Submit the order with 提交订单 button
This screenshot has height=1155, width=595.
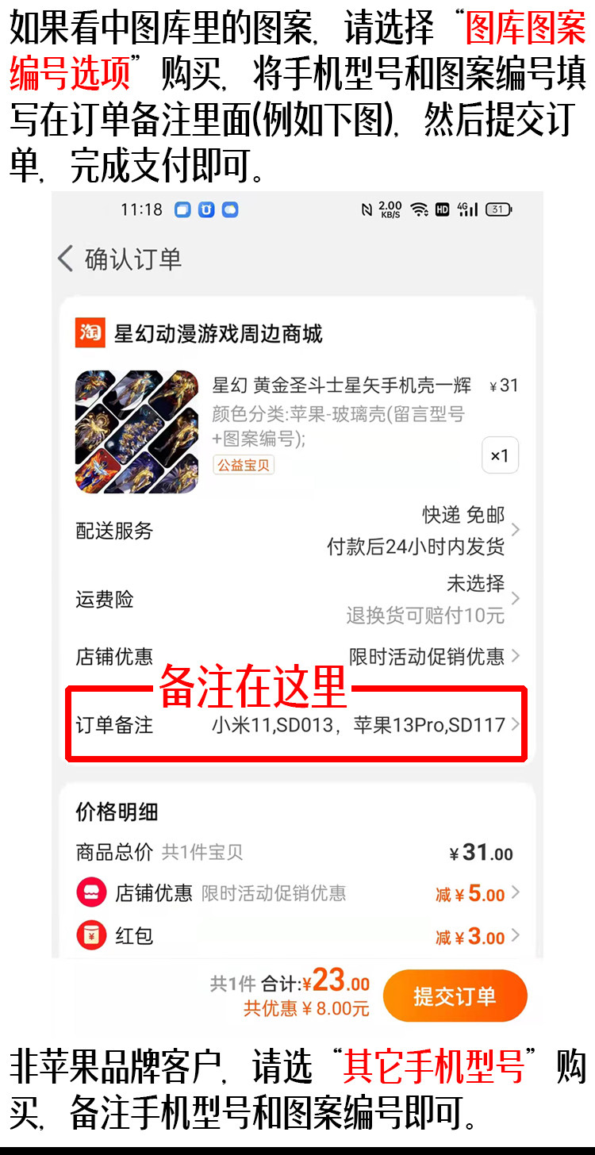pos(455,996)
